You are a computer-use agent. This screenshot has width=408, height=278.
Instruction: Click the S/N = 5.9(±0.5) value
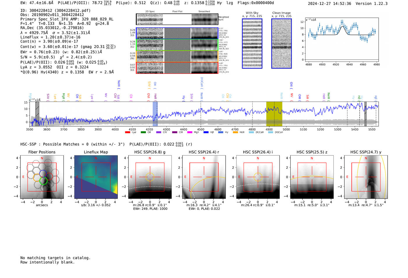[38, 57]
